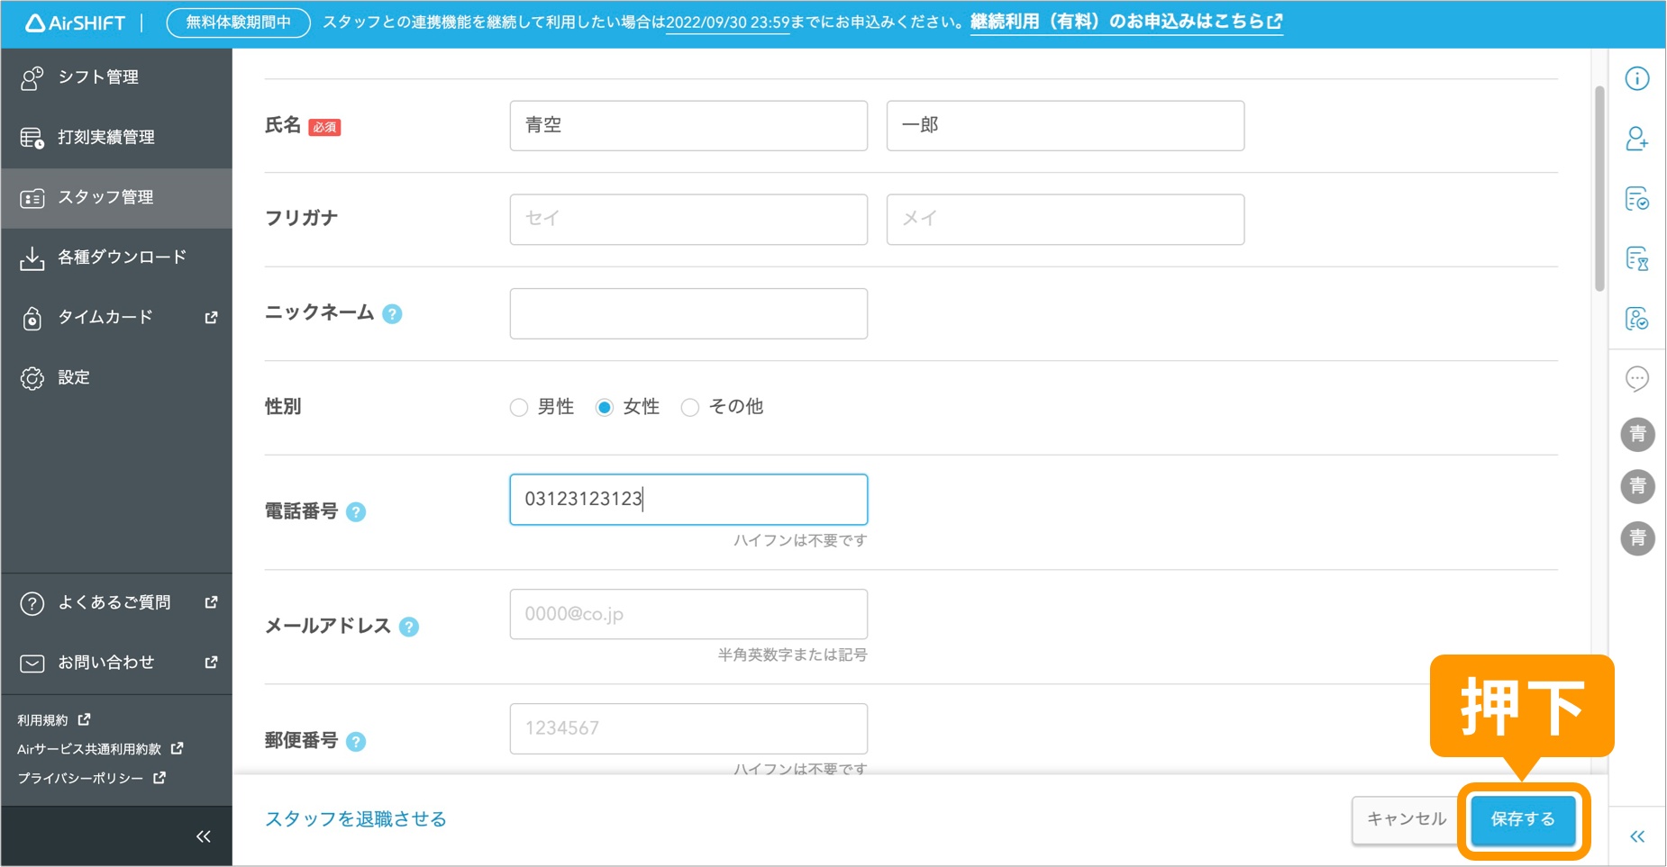Click the document-with-hourglass icon in right sidebar
This screenshot has height=867, width=1667.
pyautogui.click(x=1638, y=259)
